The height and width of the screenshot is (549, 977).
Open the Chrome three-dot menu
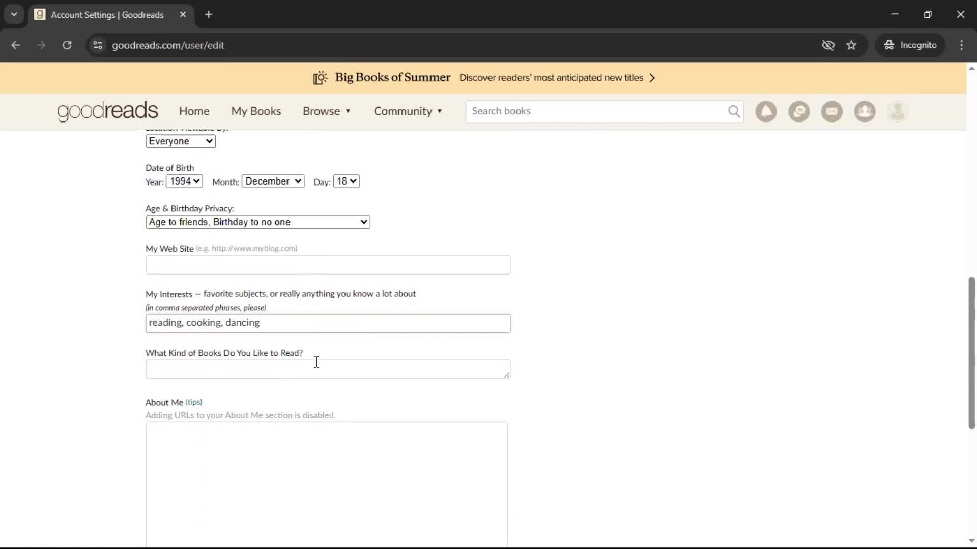[961, 45]
